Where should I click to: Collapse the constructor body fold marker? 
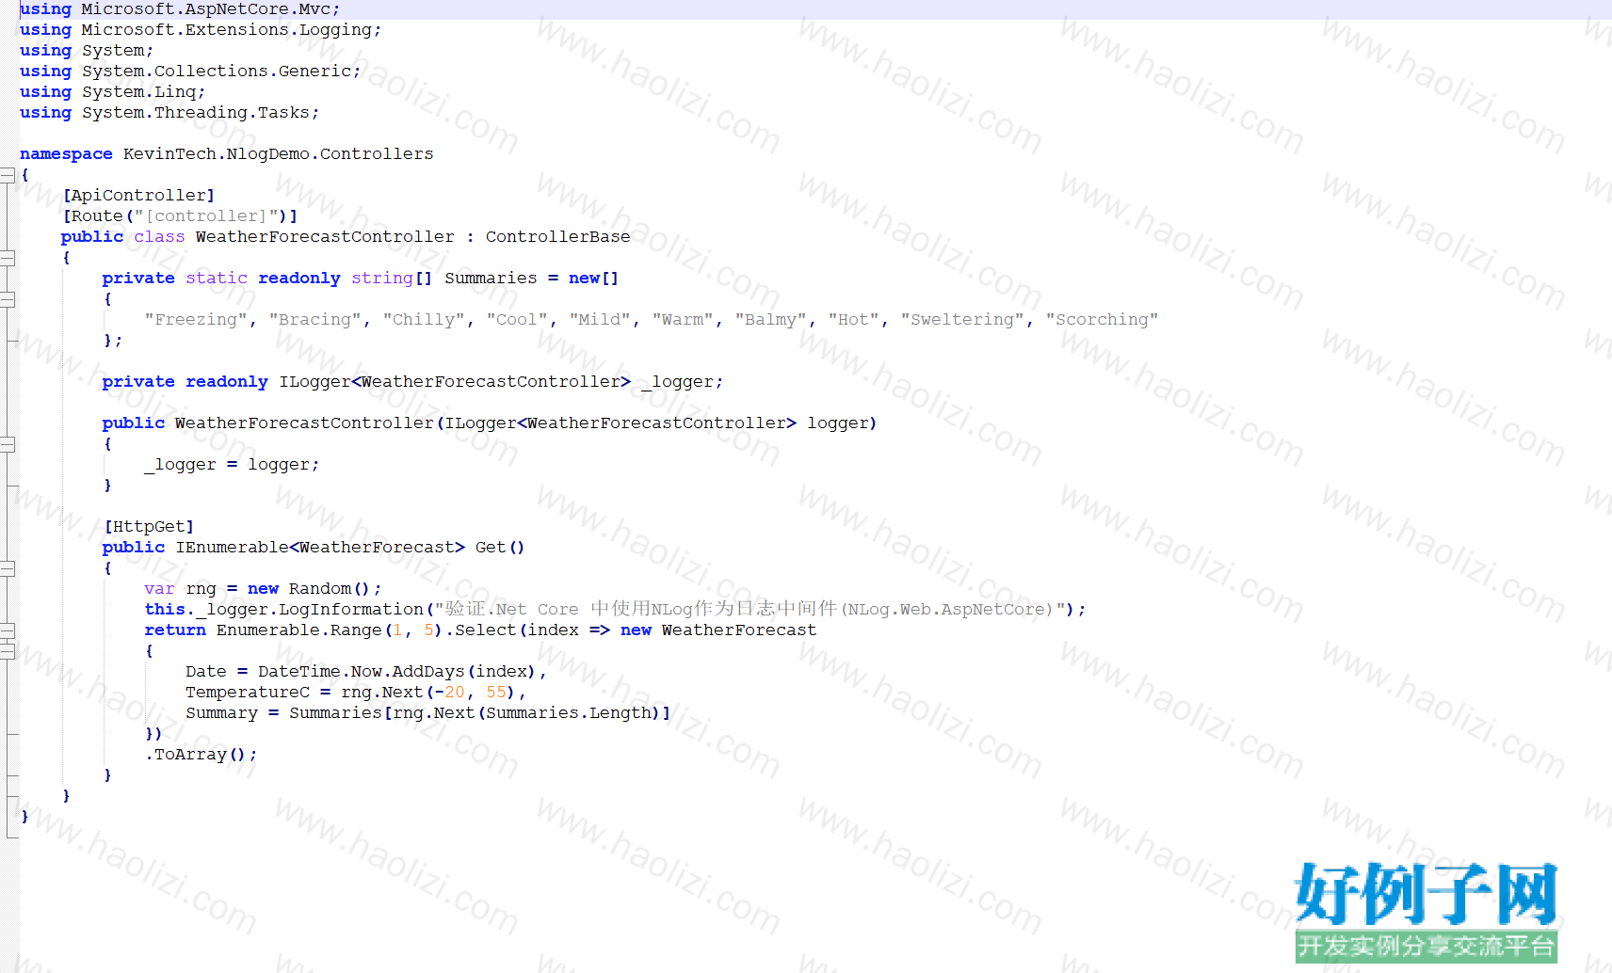click(8, 444)
